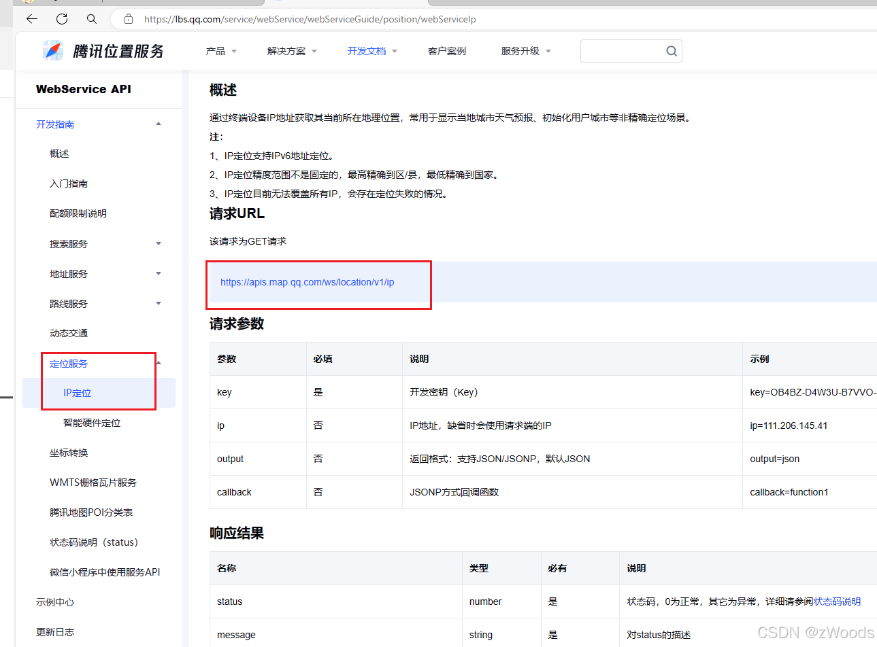Image resolution: width=877 pixels, height=647 pixels.
Task: Click the apis.map.qq.com/ws/location/v1/ip URL
Action: [x=308, y=282]
